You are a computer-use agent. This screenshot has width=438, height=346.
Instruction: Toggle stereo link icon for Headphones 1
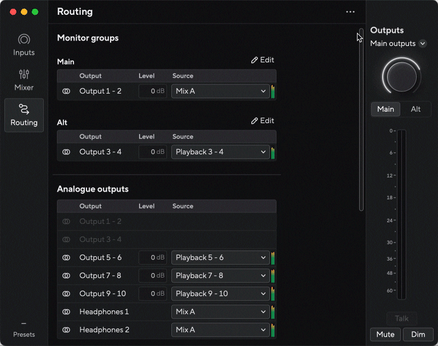click(x=66, y=312)
